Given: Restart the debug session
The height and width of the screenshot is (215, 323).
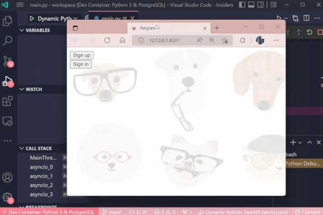Looking at the screenshot, I should pyautogui.click(x=309, y=32).
